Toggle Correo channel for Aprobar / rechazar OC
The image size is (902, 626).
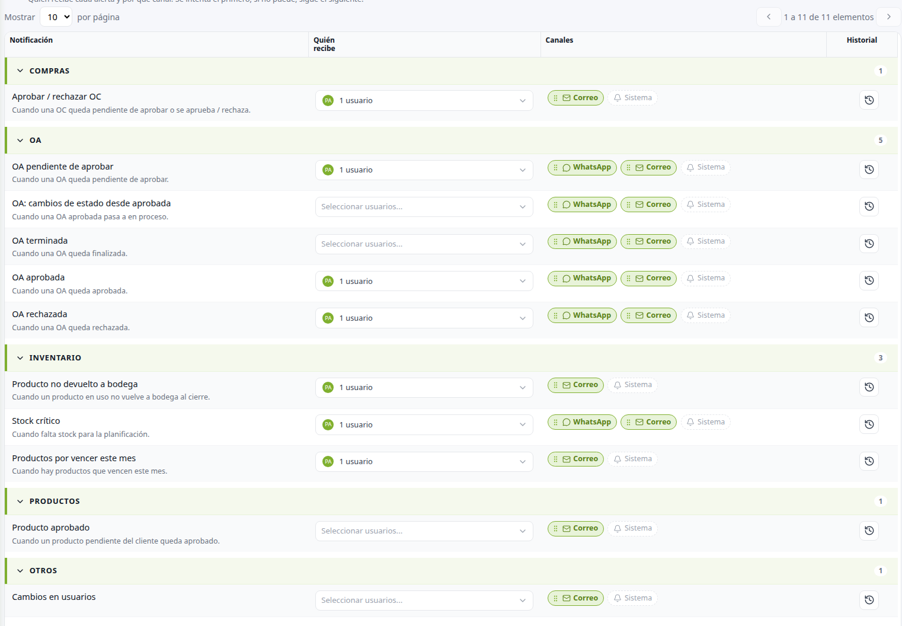575,98
